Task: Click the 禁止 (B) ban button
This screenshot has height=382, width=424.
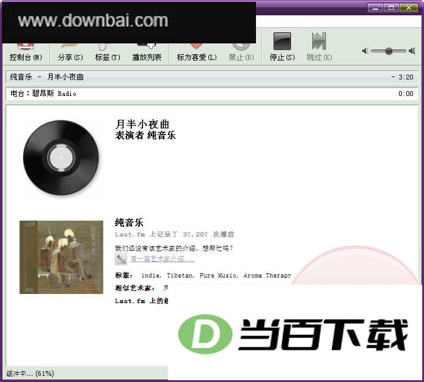Action: [x=241, y=53]
